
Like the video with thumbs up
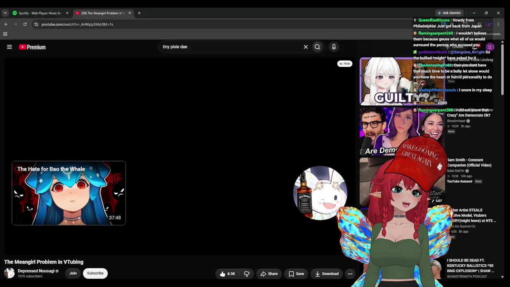click(x=227, y=274)
